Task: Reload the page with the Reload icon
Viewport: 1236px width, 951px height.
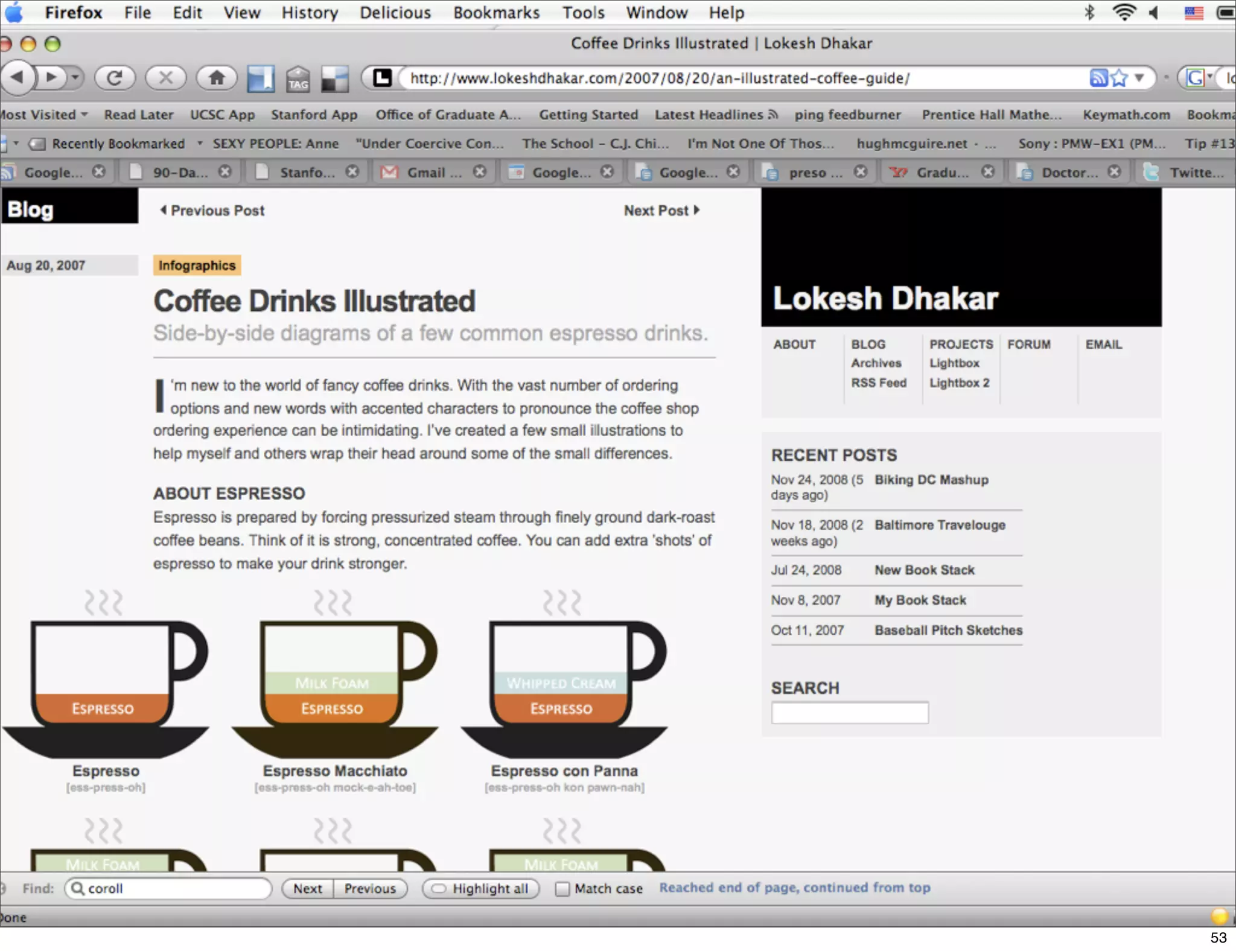Action: (114, 77)
